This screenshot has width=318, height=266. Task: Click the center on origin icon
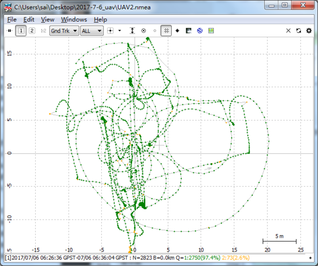pos(110,30)
